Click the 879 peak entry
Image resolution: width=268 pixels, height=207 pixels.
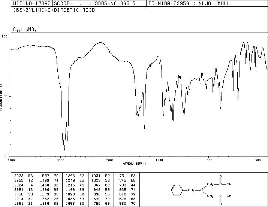click(x=102, y=199)
